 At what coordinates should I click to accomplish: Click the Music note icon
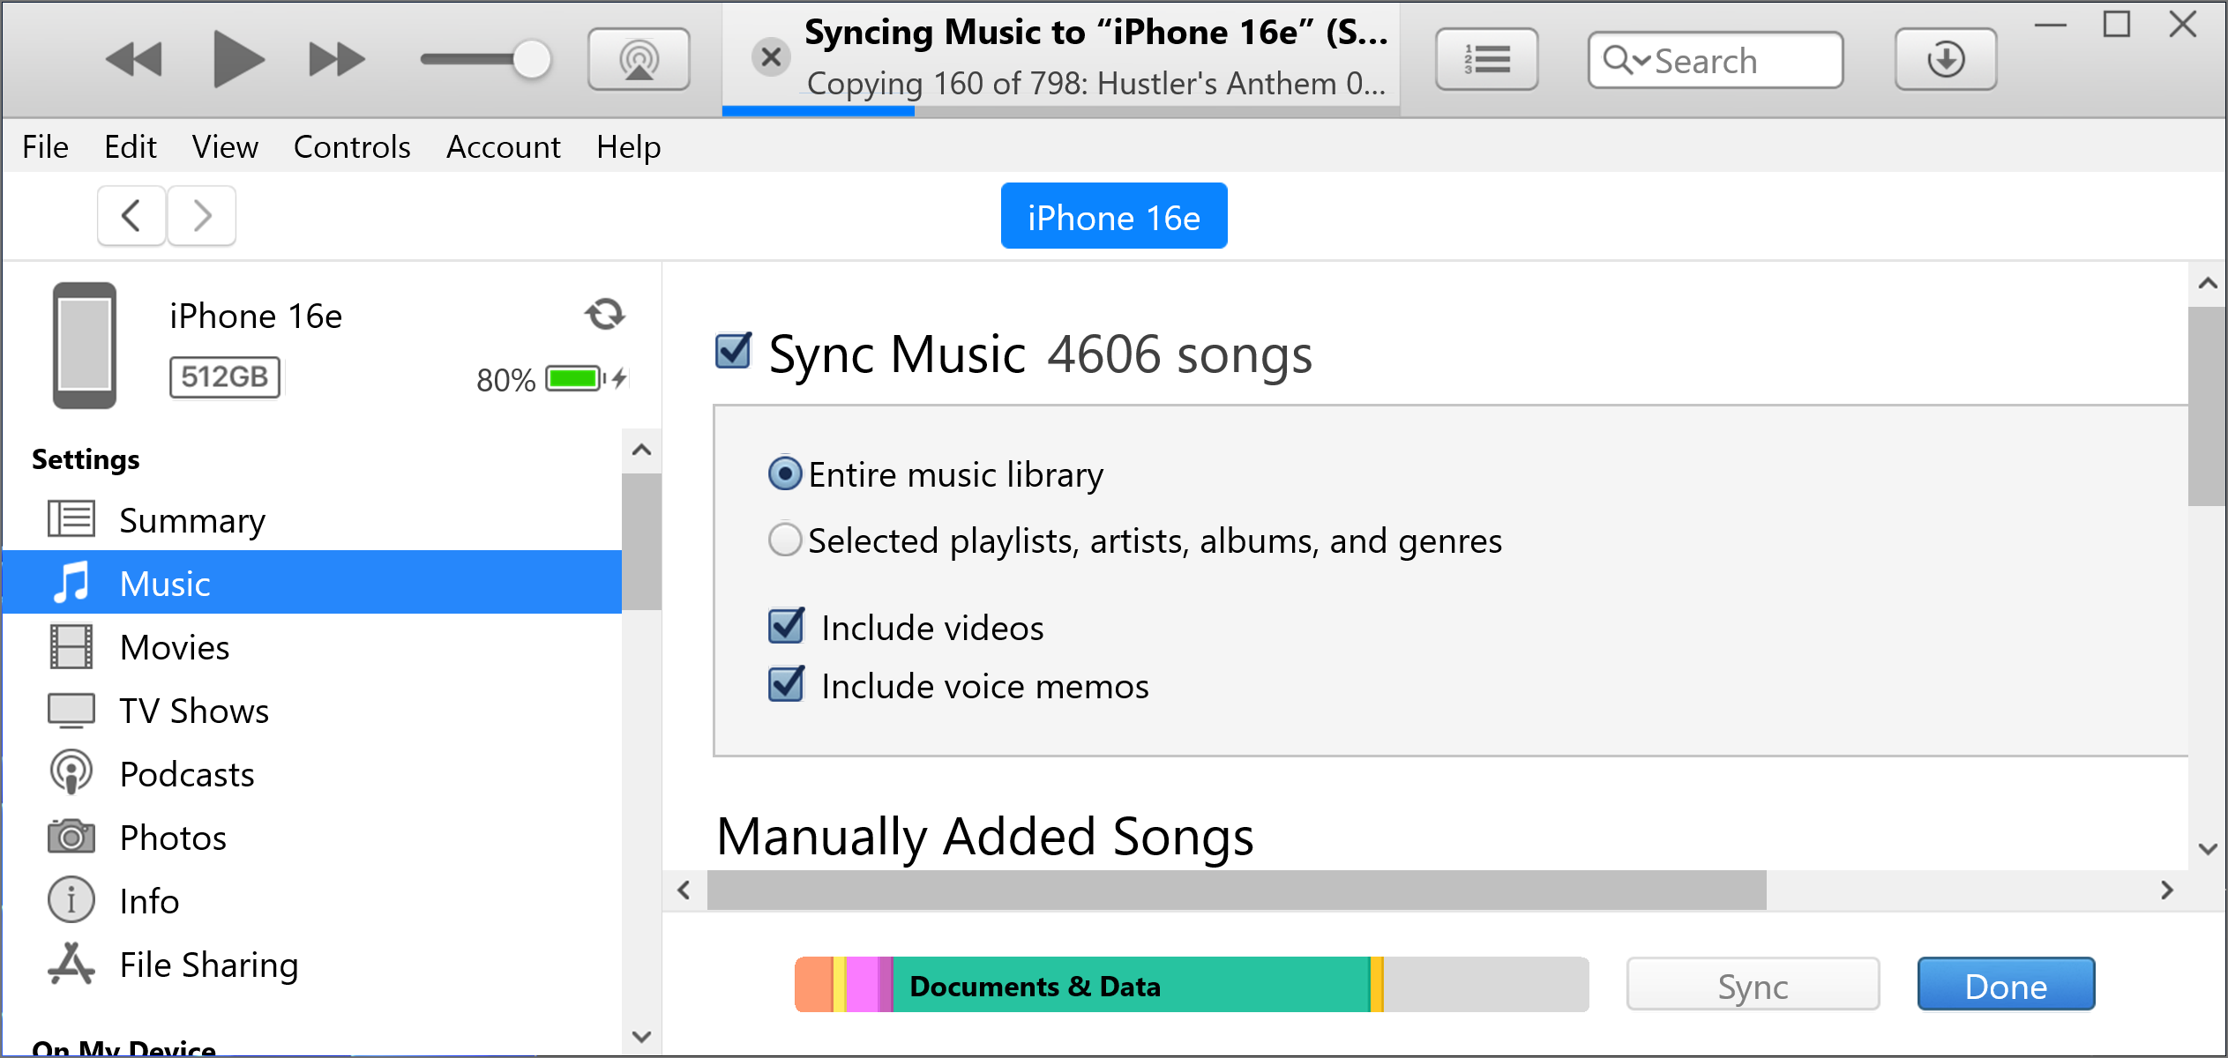(71, 583)
